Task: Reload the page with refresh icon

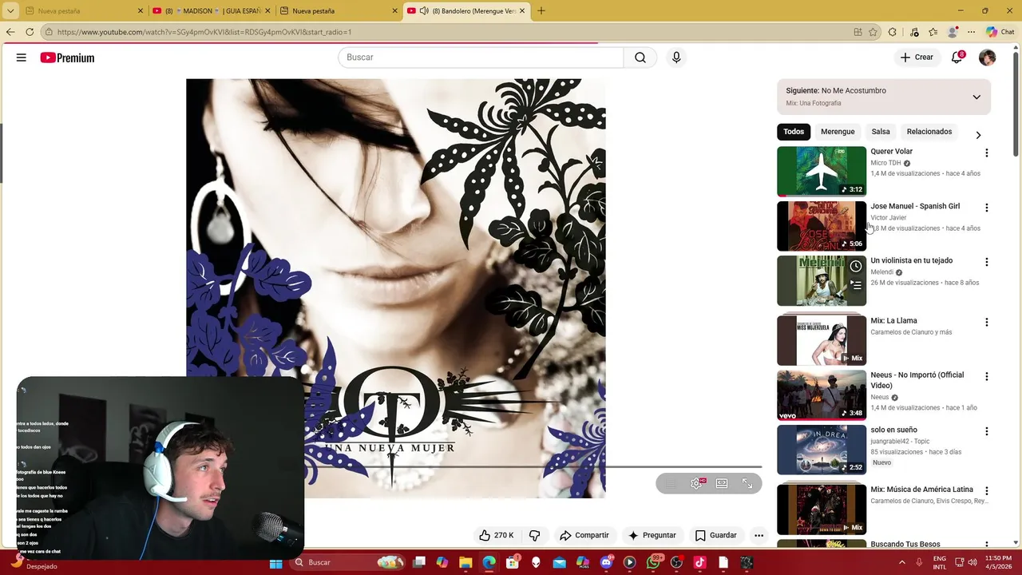Action: click(x=30, y=32)
